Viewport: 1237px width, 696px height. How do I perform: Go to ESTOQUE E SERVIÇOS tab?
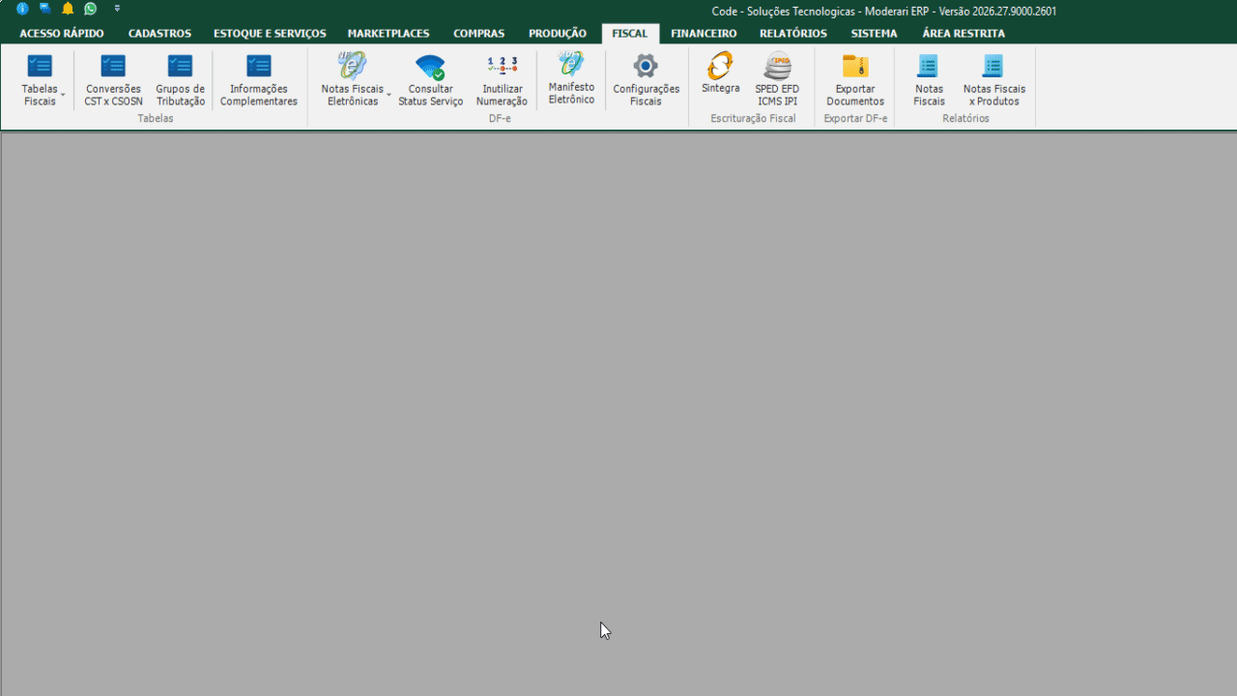tap(270, 34)
